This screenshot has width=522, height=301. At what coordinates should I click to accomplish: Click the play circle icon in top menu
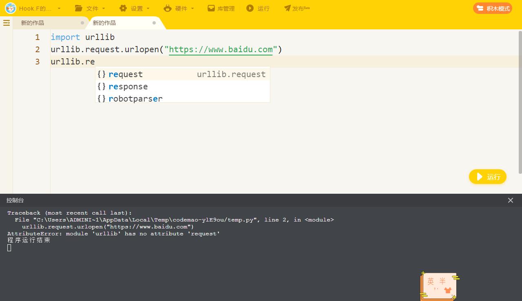point(250,8)
